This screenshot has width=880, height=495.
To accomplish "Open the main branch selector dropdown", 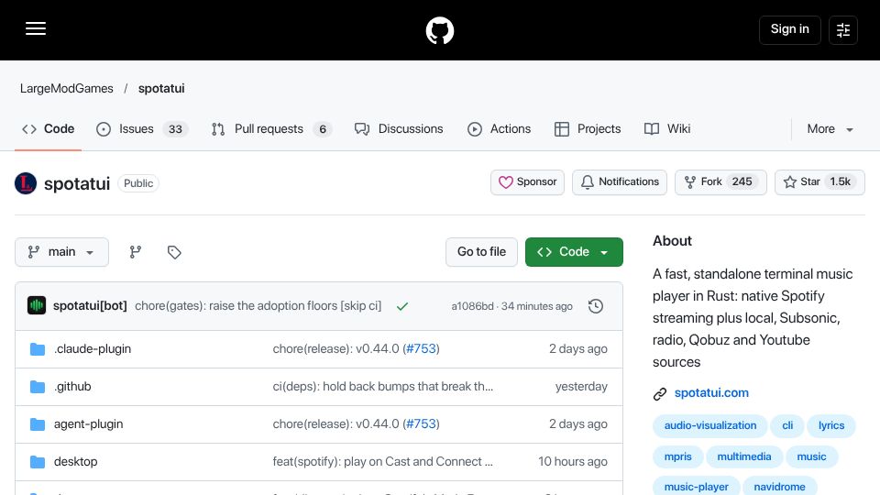I will 61,252.
